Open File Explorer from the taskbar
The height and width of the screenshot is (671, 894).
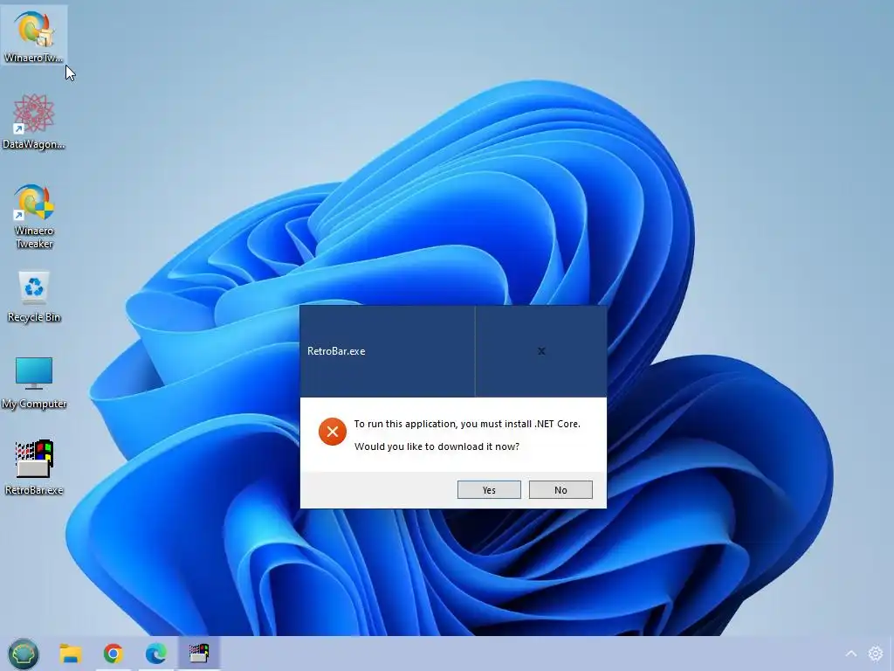click(x=71, y=654)
